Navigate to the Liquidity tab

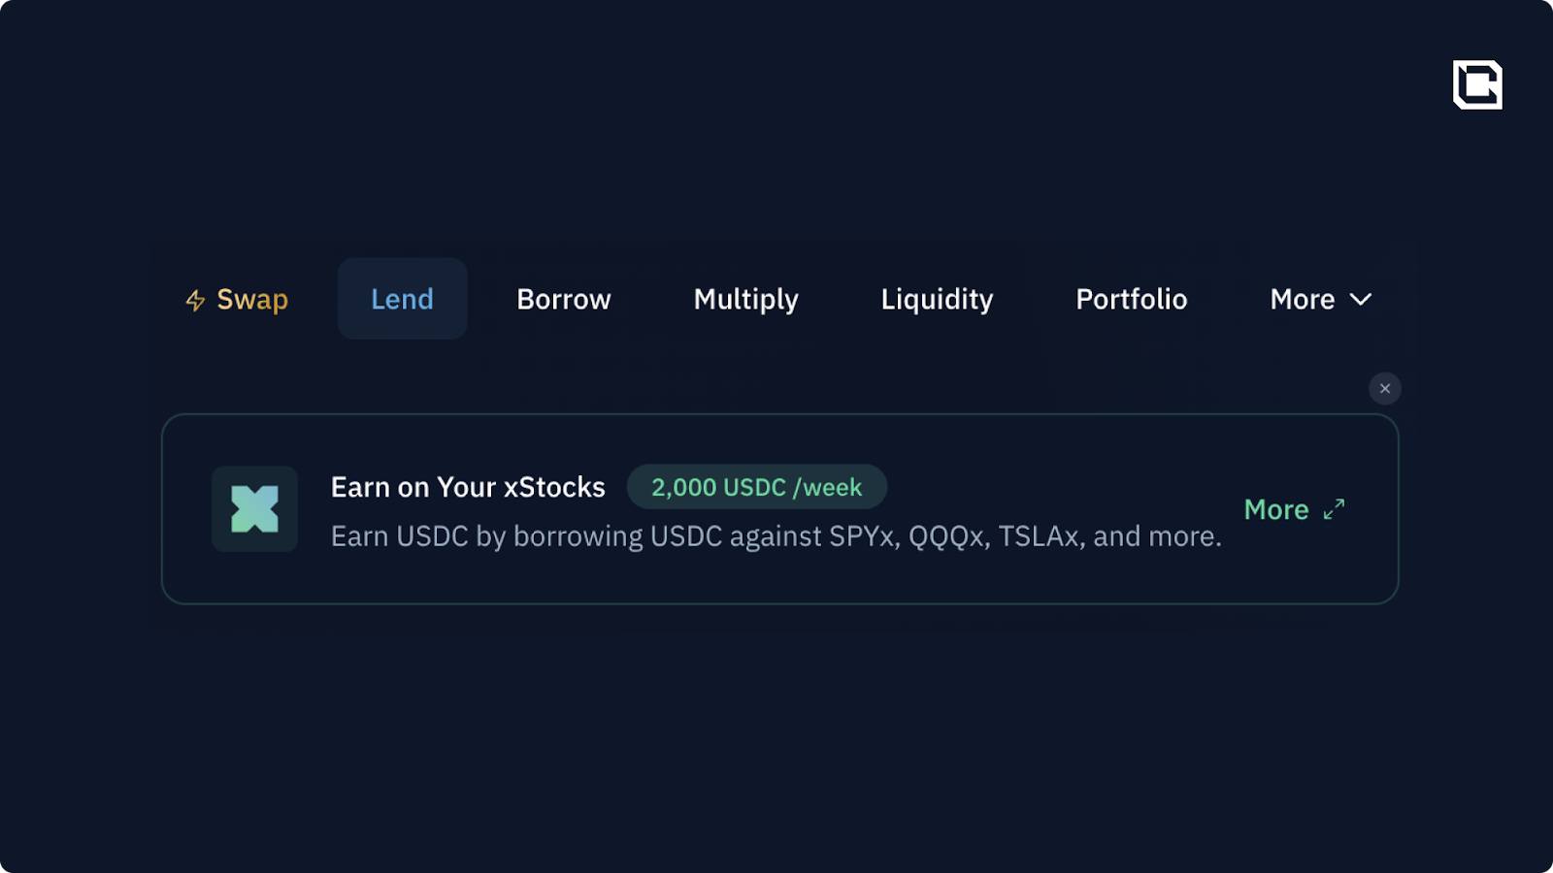click(x=937, y=300)
